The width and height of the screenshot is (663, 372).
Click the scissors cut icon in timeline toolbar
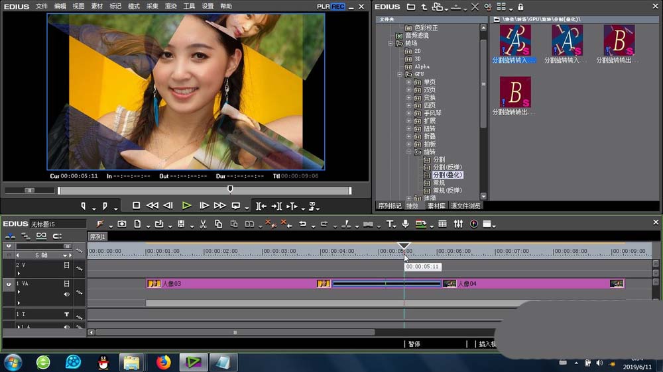pyautogui.click(x=203, y=224)
